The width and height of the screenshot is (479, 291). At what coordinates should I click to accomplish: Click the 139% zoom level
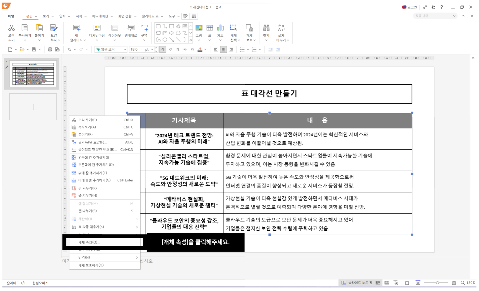[x=471, y=283]
